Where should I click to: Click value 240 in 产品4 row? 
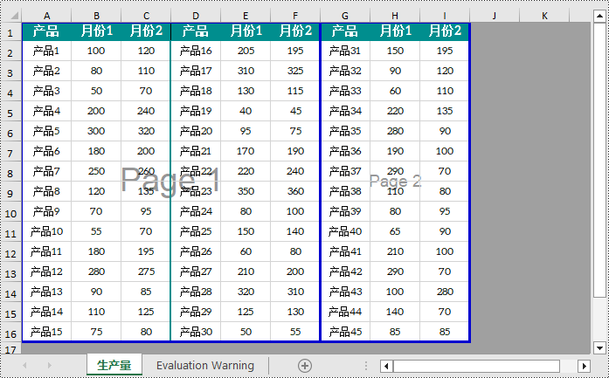(146, 111)
